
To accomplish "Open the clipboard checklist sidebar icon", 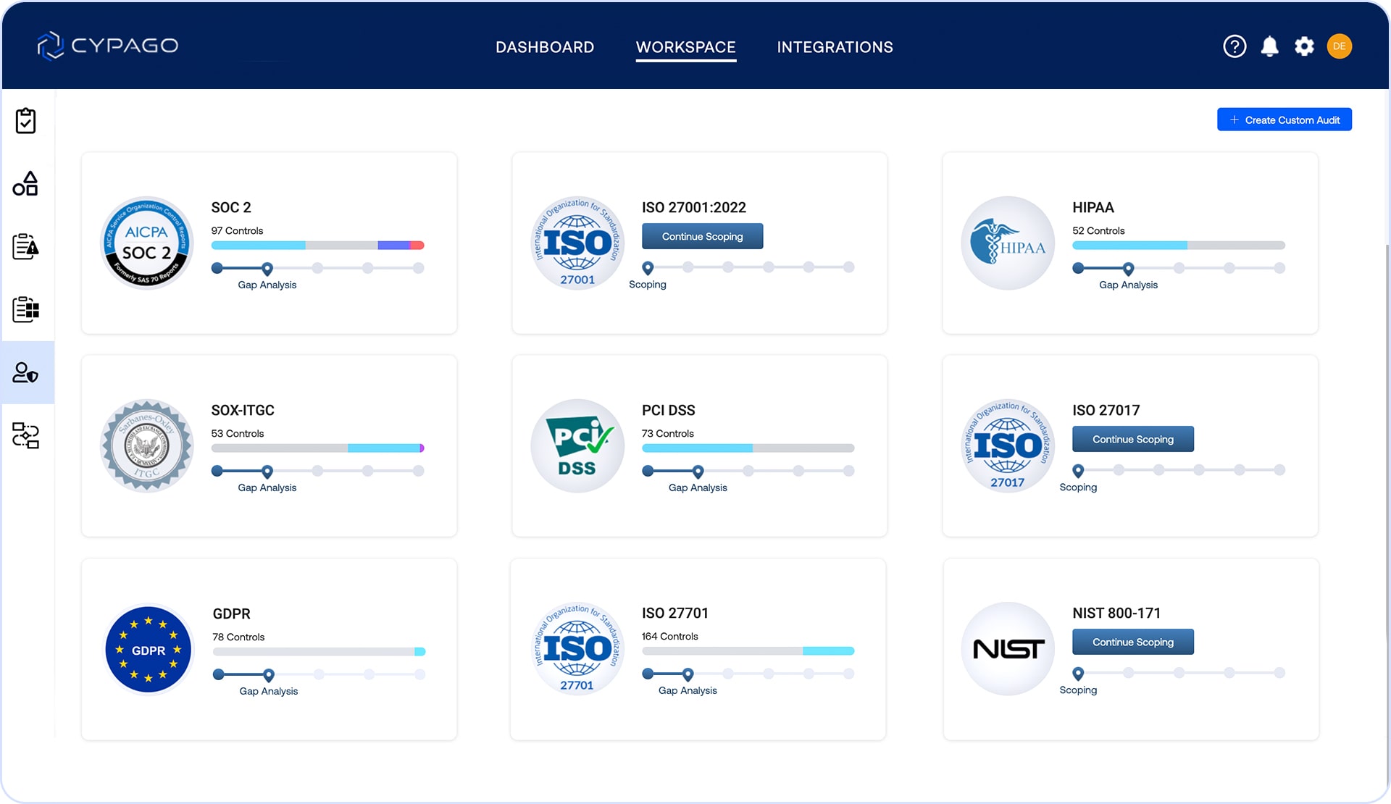I will pos(26,121).
